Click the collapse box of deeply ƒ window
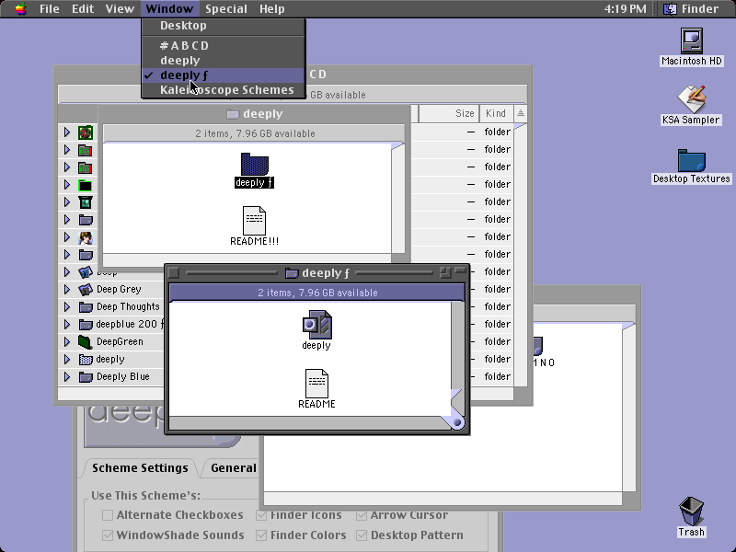The width and height of the screenshot is (736, 552). 461,270
